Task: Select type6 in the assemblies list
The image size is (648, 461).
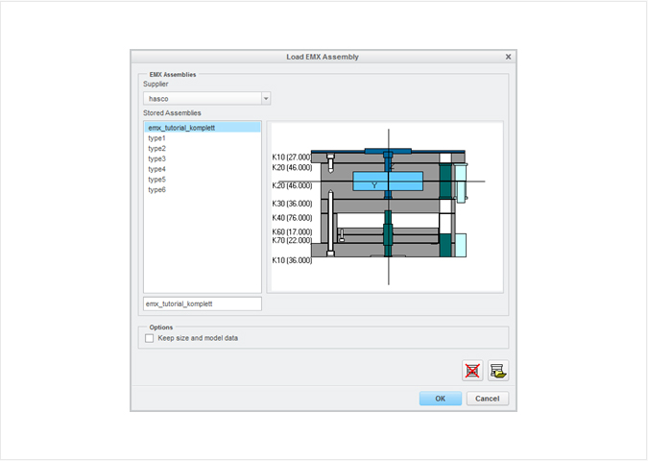Action: coord(203,190)
